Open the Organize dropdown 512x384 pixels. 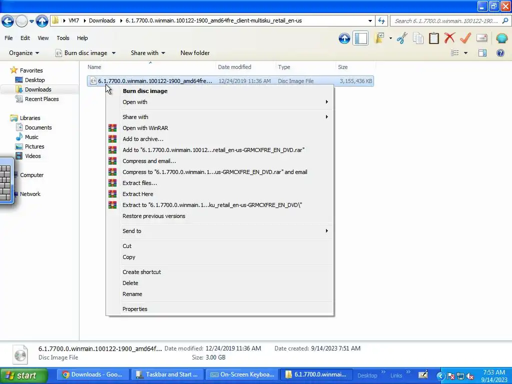pyautogui.click(x=24, y=53)
